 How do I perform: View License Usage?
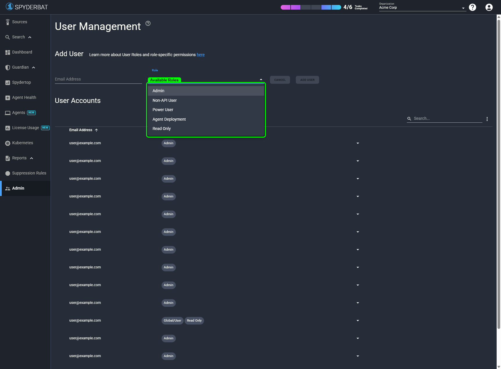coord(25,128)
